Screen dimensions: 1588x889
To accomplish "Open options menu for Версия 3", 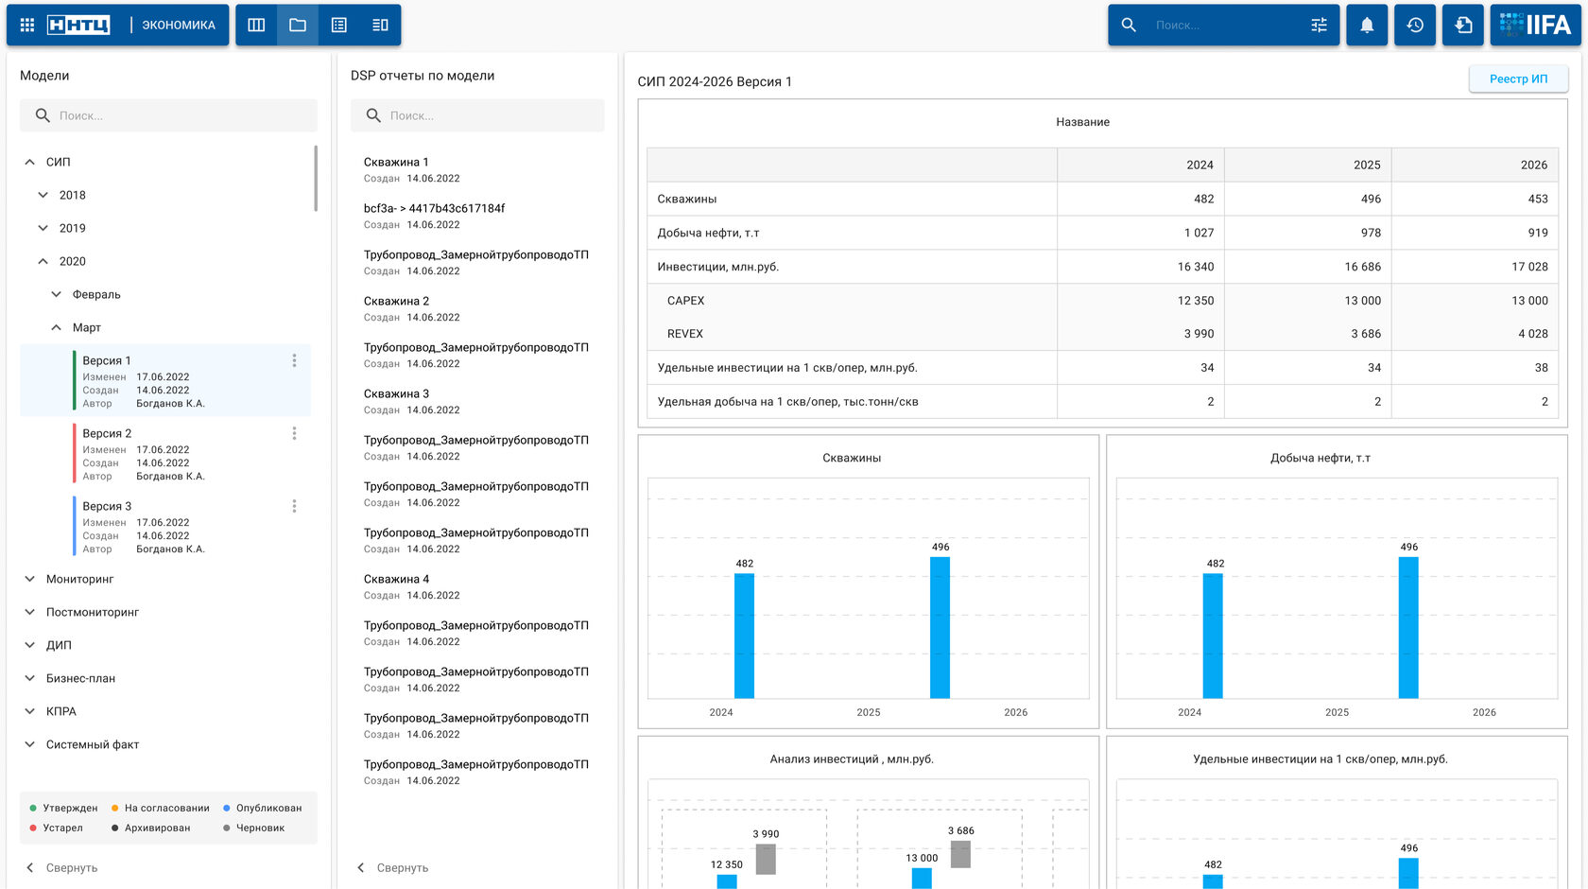I will (294, 507).
